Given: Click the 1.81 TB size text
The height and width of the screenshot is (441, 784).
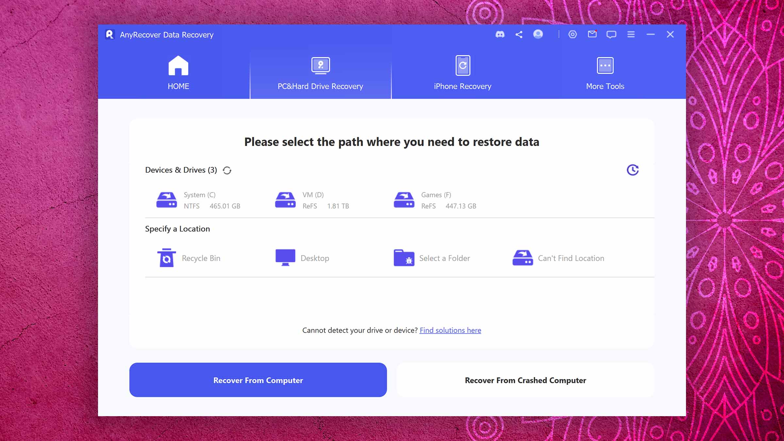Looking at the screenshot, I should (x=338, y=206).
